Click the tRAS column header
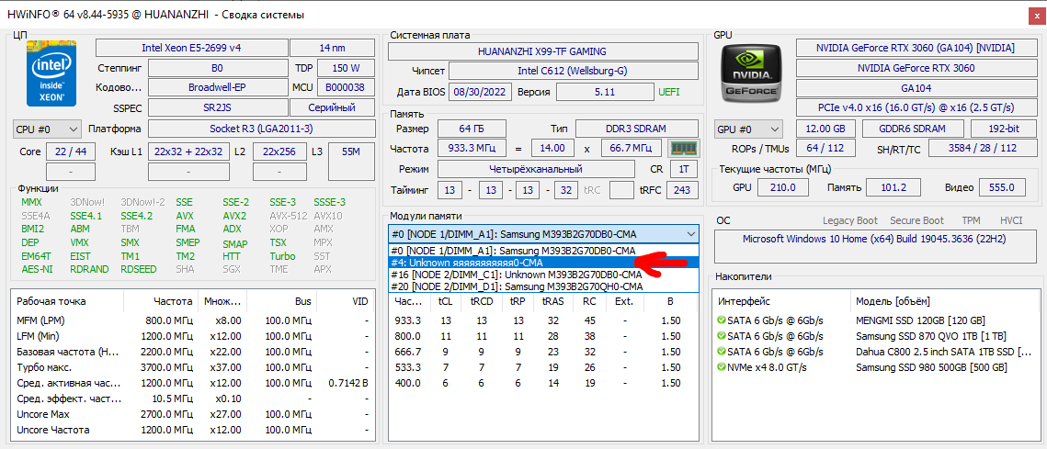 (x=552, y=301)
